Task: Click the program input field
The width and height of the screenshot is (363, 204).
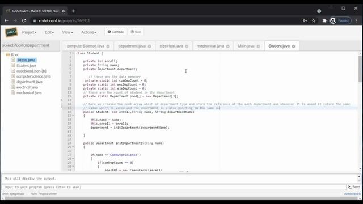Action: [x=174, y=187]
